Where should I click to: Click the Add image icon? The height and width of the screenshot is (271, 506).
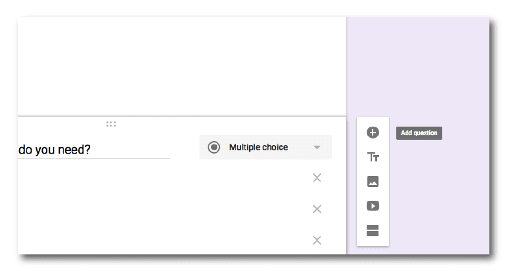[373, 182]
